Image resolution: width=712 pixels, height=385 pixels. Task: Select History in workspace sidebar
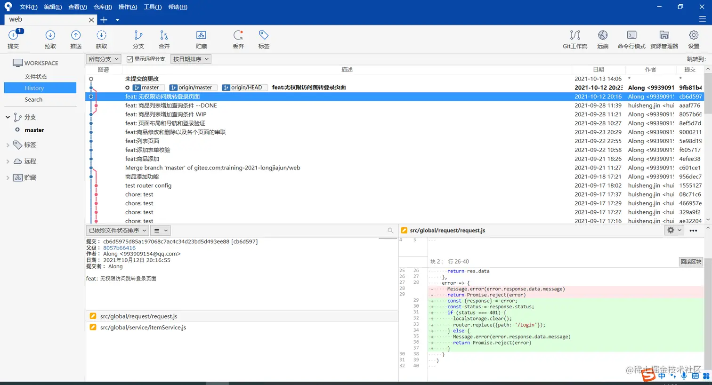[40, 88]
